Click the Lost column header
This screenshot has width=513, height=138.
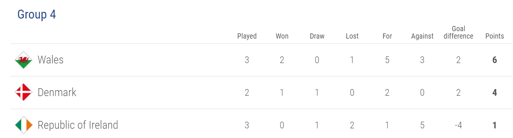click(352, 36)
